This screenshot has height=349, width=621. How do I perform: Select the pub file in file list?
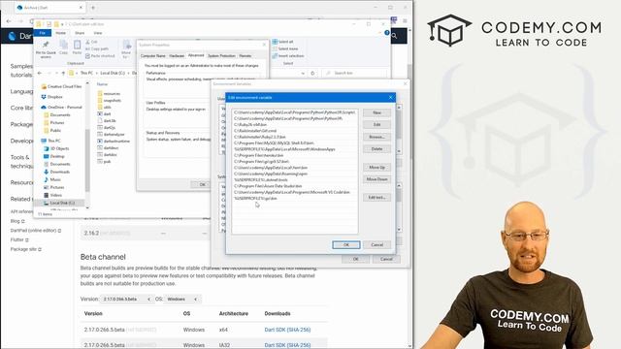[104, 162]
